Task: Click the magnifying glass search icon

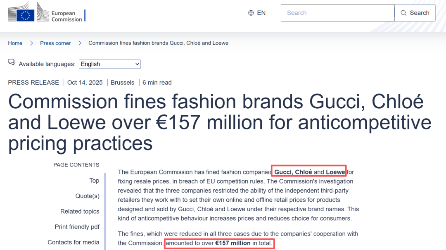Action: (x=403, y=13)
